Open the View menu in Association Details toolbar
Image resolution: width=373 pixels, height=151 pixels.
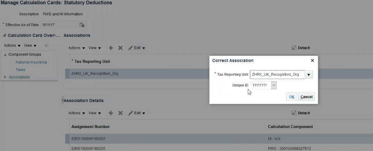(x=94, y=113)
